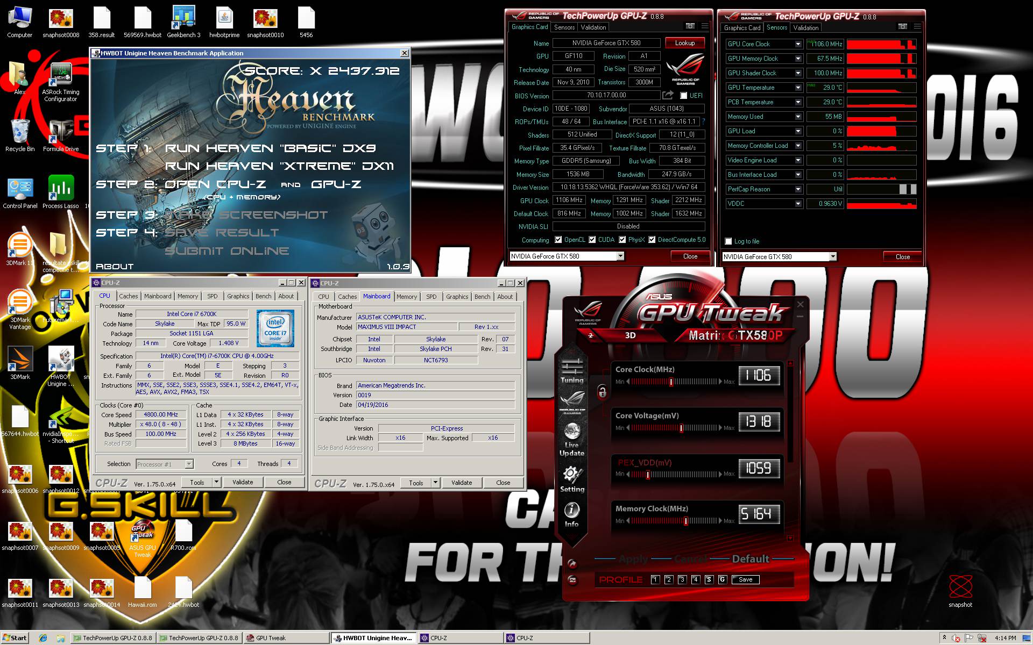Open SPD tab in left CPU-Z window
Viewport: 1033px width, 645px height.
pos(213,296)
